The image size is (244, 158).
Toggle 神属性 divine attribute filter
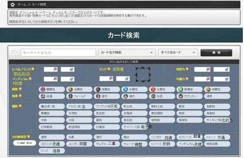pyautogui.click(x=217, y=89)
